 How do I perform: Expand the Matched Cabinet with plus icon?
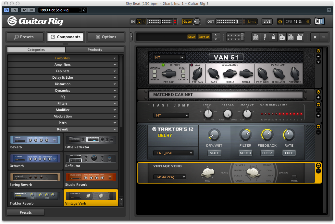[x=318, y=97]
